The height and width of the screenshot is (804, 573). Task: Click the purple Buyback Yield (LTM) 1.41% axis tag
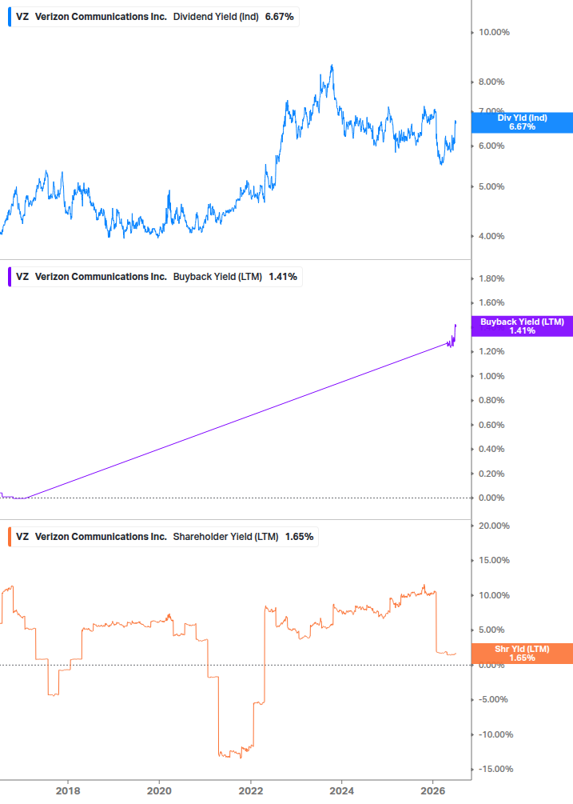pos(522,326)
